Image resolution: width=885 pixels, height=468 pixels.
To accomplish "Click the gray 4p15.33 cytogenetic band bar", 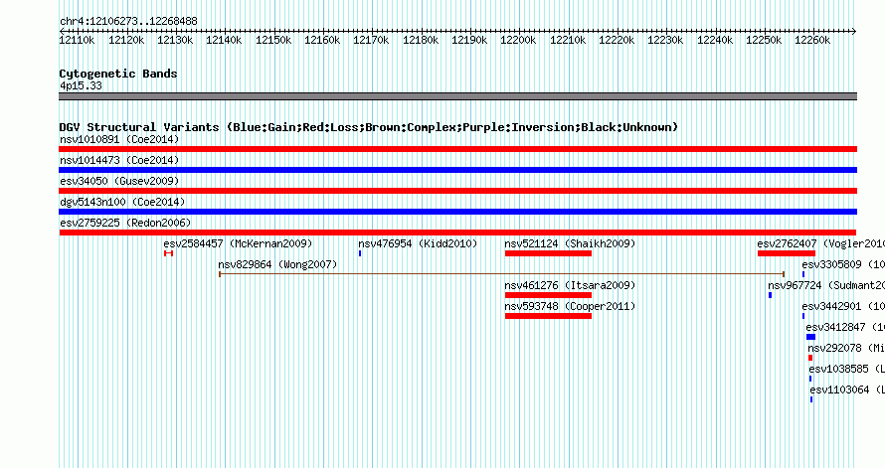I will tap(457, 96).
